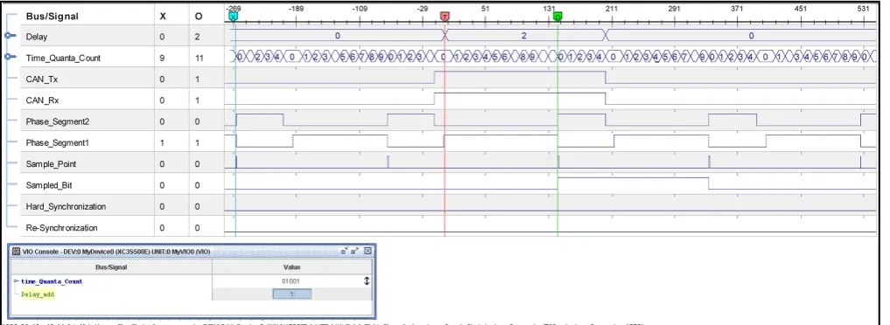Select the CAN_Tx signal row
This screenshot has height=325, width=890.
(x=42, y=80)
